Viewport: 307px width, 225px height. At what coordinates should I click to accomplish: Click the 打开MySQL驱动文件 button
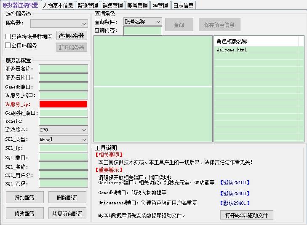(x=246, y=215)
